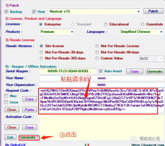Open the https://navicat.com link
165x146 pixels.
pyautogui.click(x=148, y=145)
